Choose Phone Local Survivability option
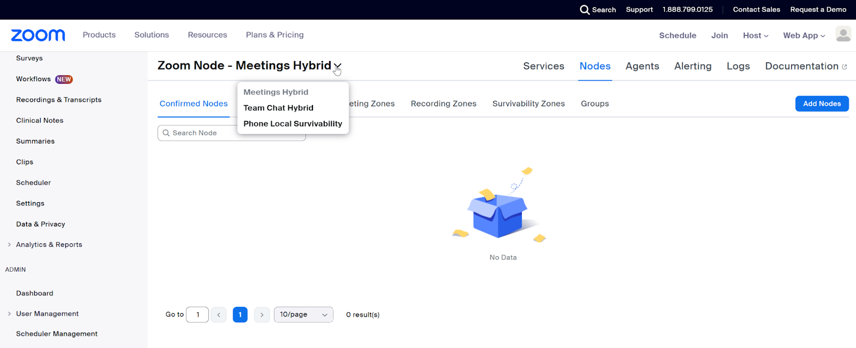Viewport: 856px width, 348px height. pos(293,124)
